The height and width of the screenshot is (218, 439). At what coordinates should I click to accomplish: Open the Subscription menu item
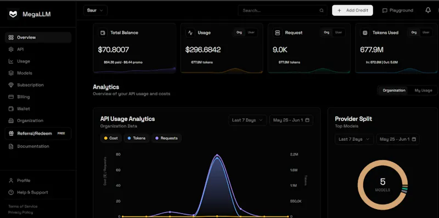38,85
